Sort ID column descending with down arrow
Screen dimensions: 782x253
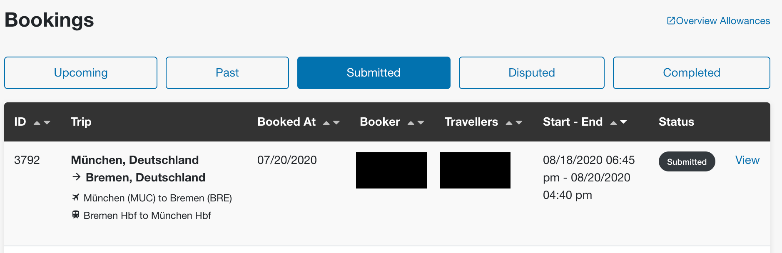point(47,123)
